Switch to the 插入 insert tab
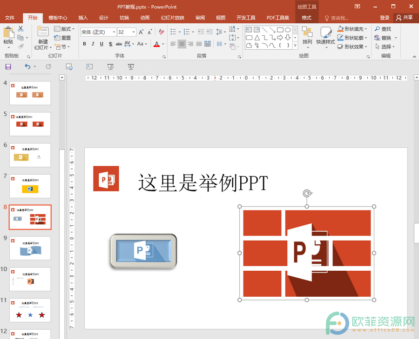The height and width of the screenshot is (339, 419). pyautogui.click(x=83, y=18)
